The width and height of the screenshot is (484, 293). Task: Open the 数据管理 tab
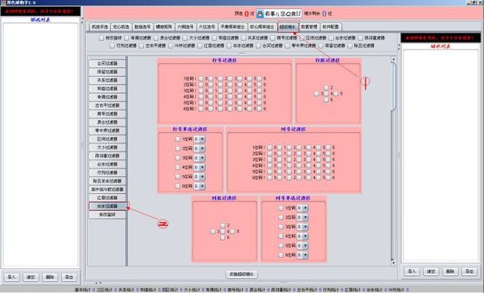[x=309, y=27]
